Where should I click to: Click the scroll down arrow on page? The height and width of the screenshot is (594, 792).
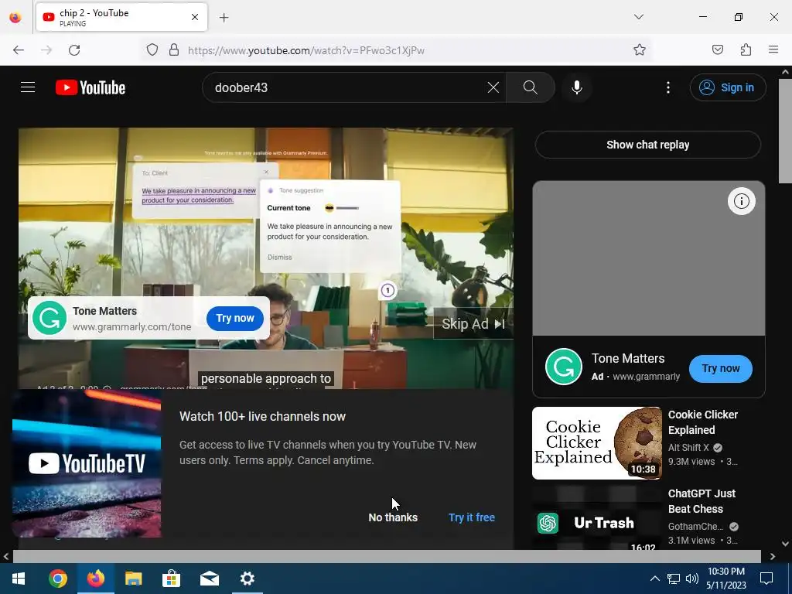[x=785, y=544]
